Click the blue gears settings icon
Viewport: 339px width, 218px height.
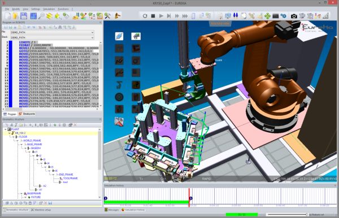tap(283, 16)
